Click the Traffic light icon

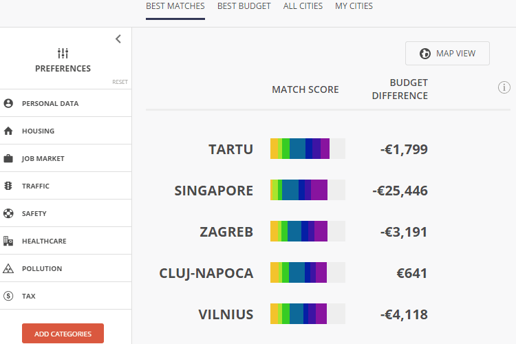point(8,186)
